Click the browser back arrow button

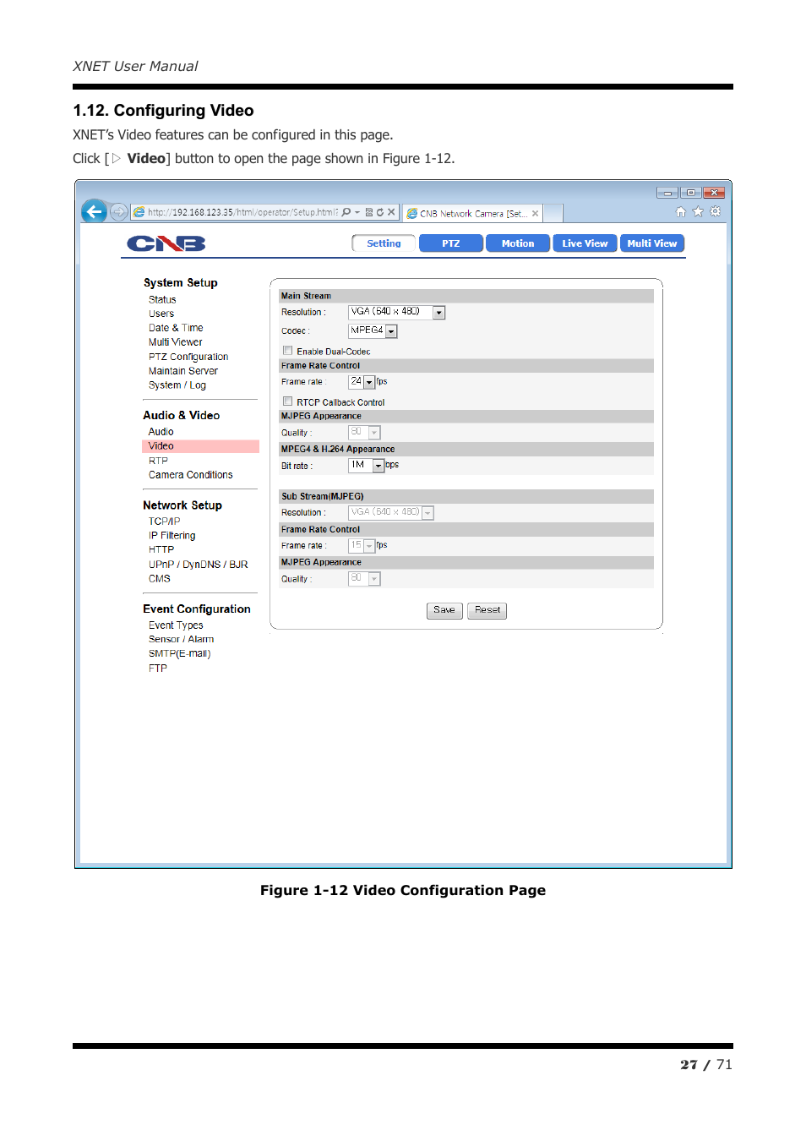tap(94, 211)
